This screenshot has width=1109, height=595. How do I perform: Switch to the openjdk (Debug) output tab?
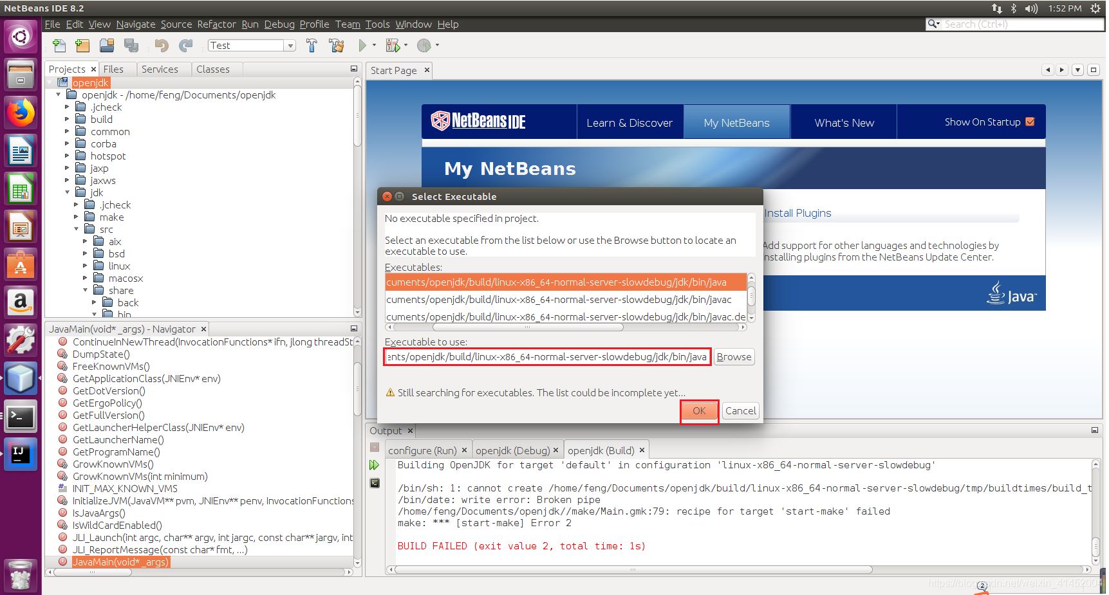[x=512, y=450]
